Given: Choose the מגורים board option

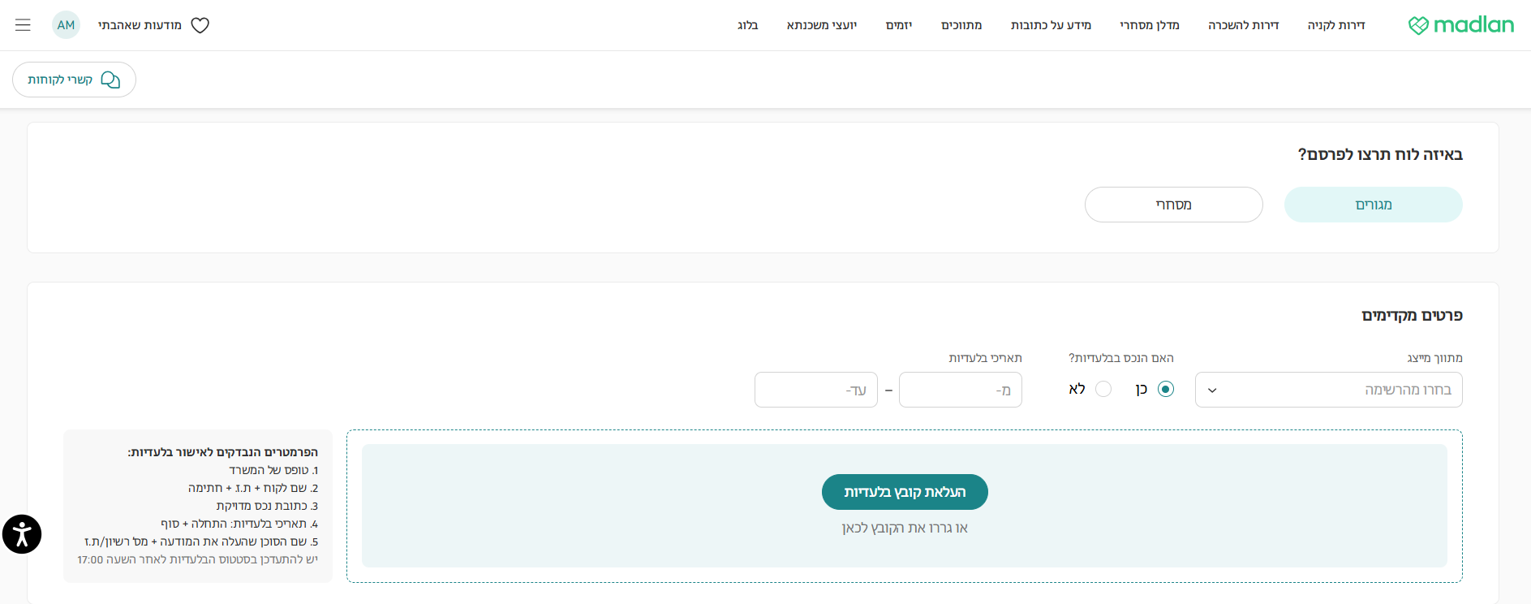Looking at the screenshot, I should pyautogui.click(x=1373, y=205).
